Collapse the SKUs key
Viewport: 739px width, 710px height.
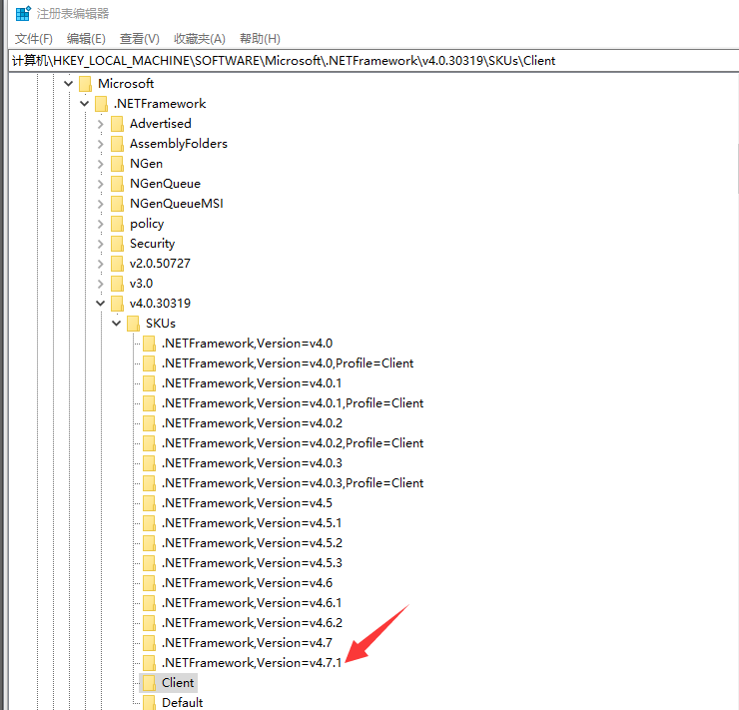click(117, 324)
